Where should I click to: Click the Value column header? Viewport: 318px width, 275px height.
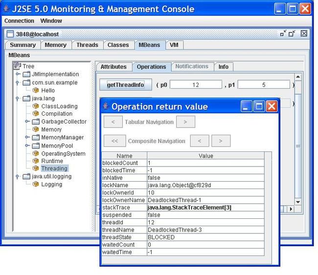[205, 156]
